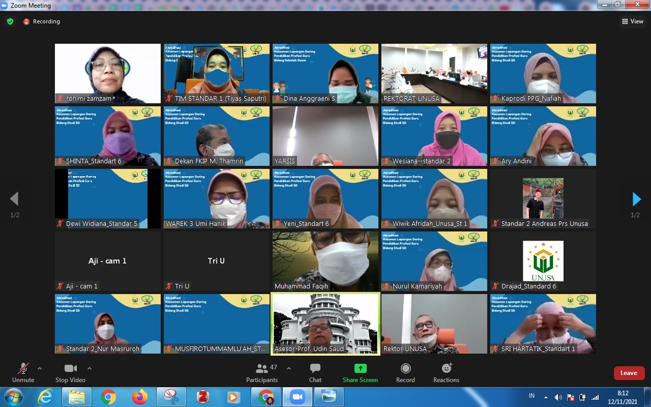Open the Participants panel icon
651x407 pixels.
coord(262,368)
